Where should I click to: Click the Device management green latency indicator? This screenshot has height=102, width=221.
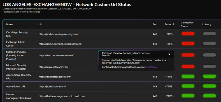click(210, 96)
